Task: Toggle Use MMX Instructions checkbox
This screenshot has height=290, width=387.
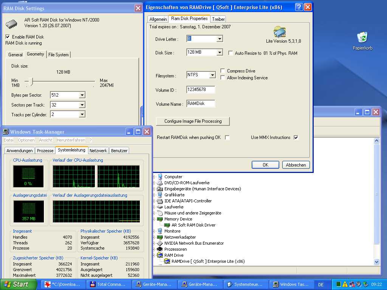Action: [296, 137]
